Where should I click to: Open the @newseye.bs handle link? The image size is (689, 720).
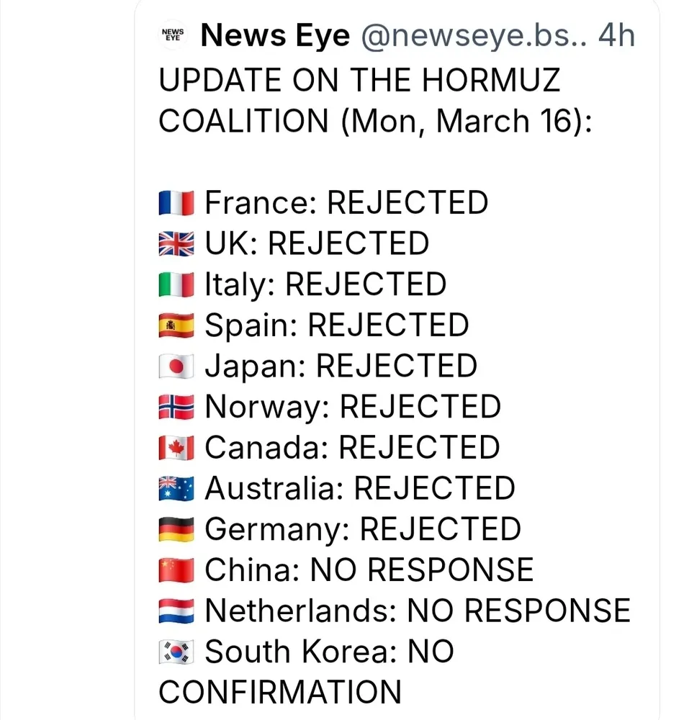tap(472, 36)
